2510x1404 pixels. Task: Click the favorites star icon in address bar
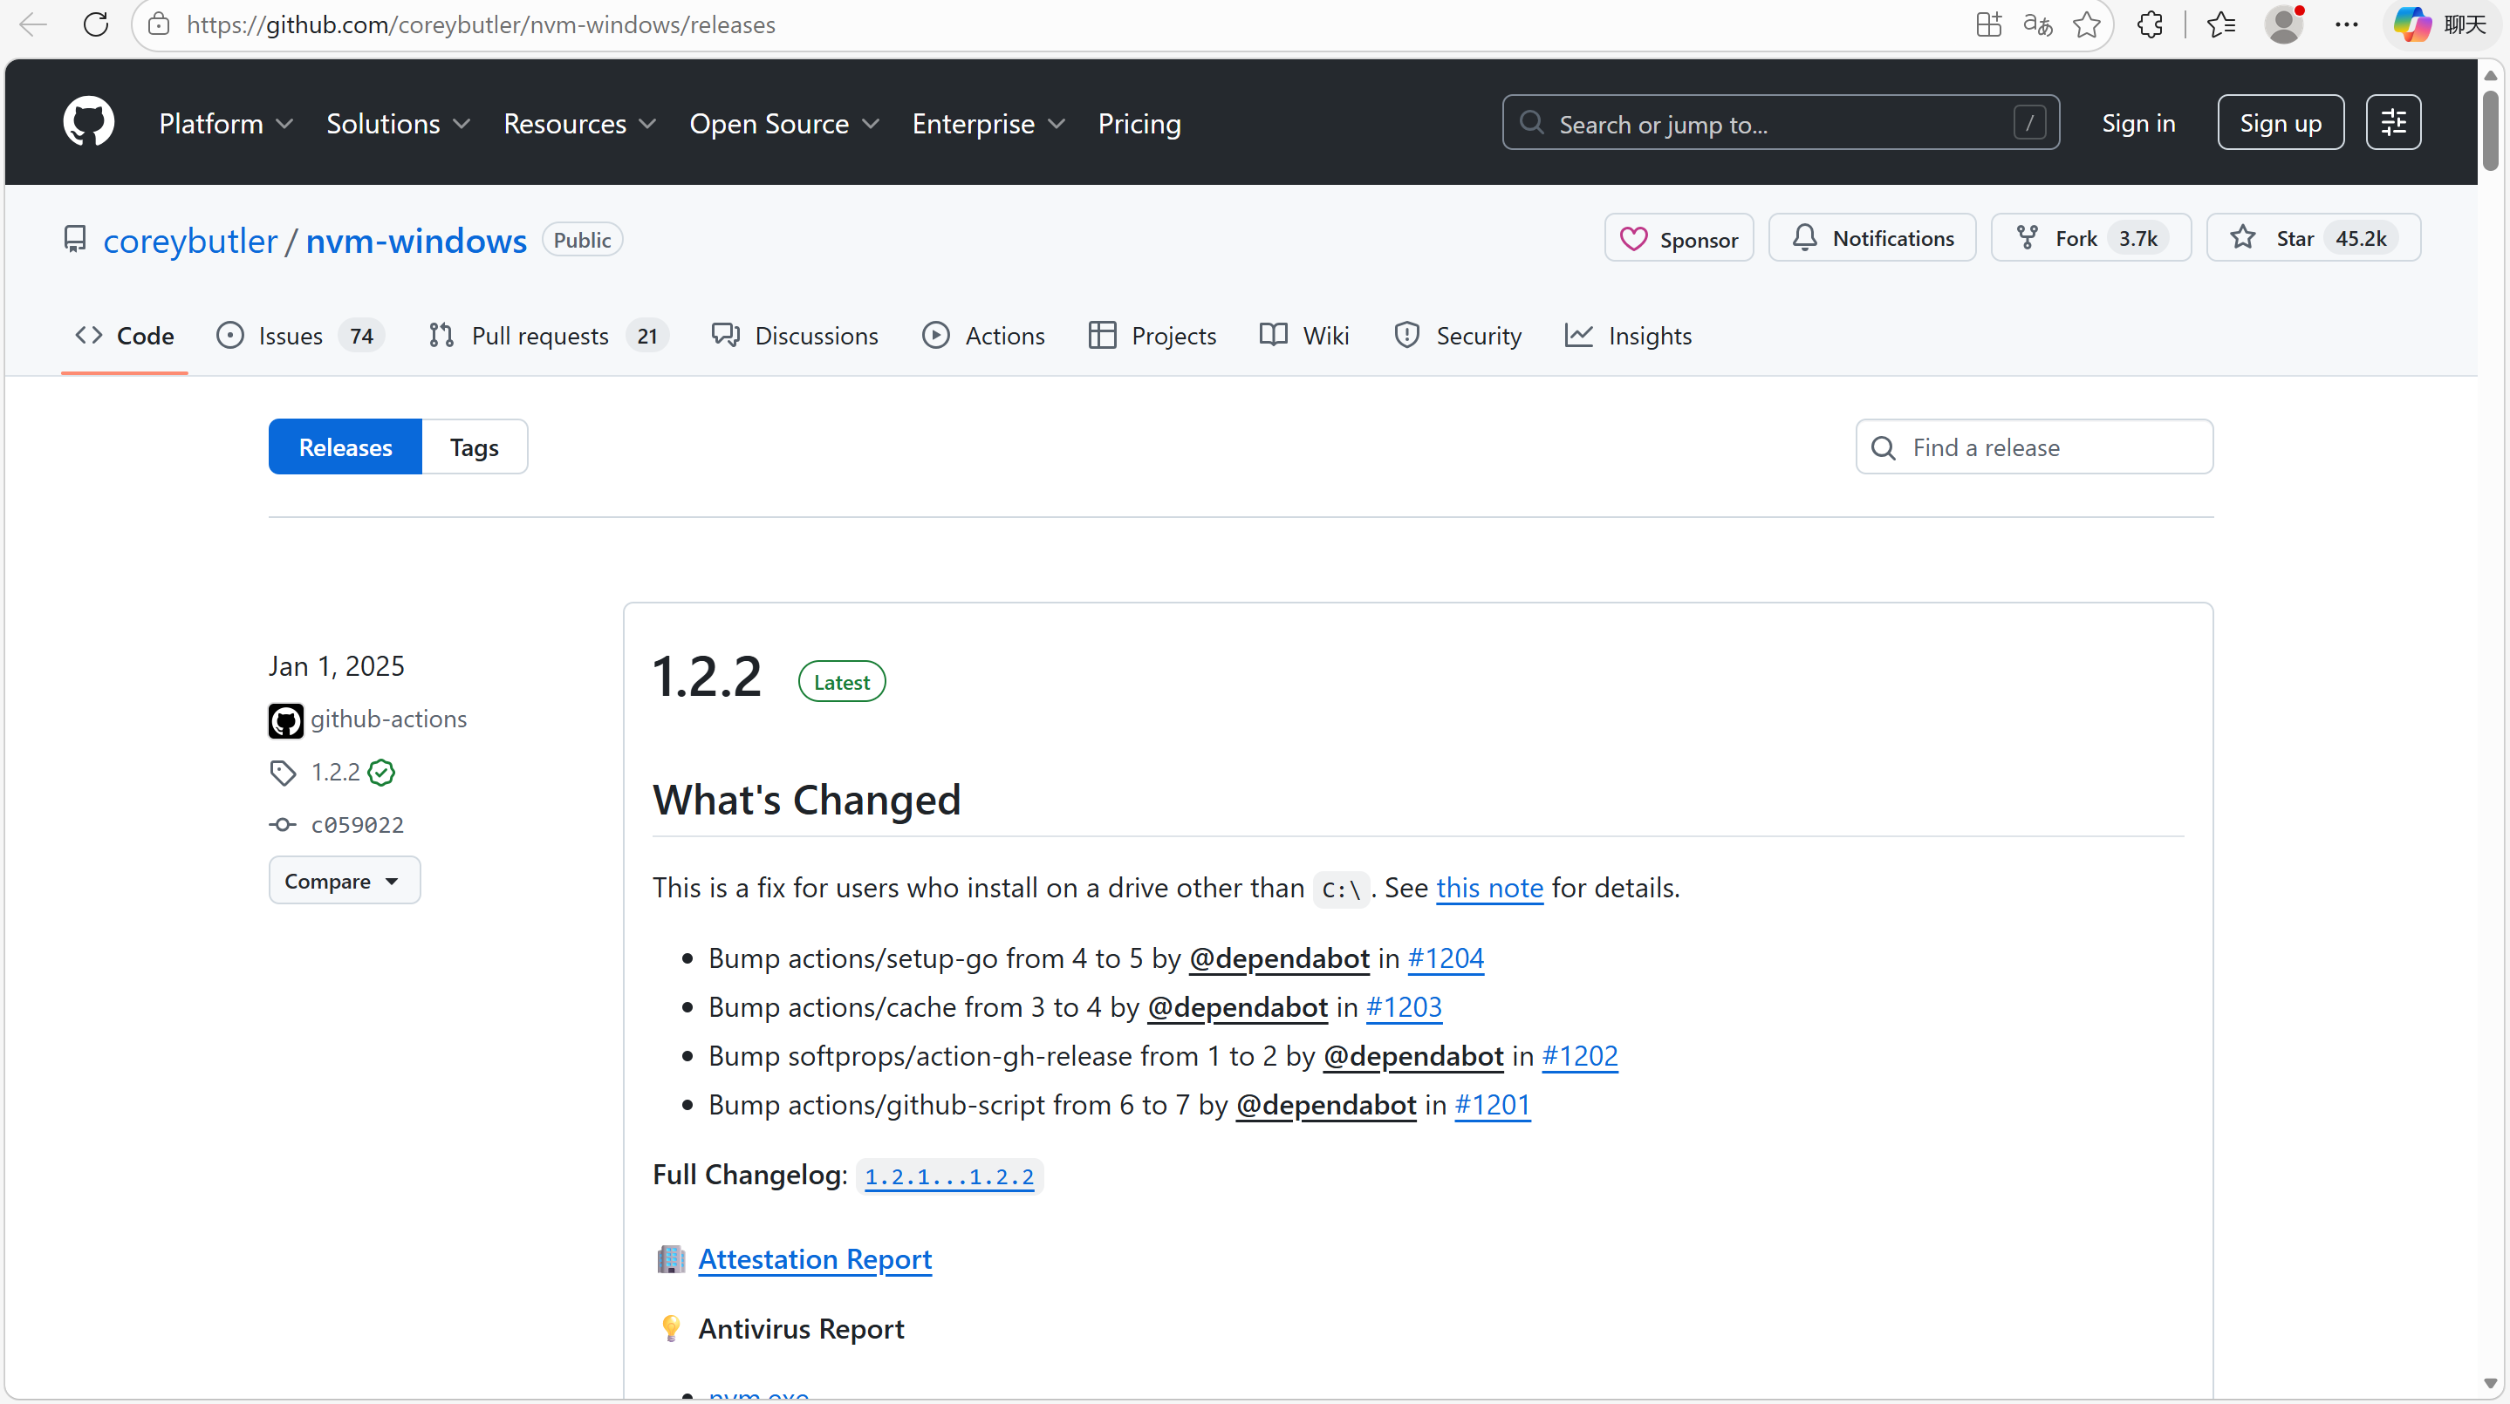pyautogui.click(x=2086, y=24)
